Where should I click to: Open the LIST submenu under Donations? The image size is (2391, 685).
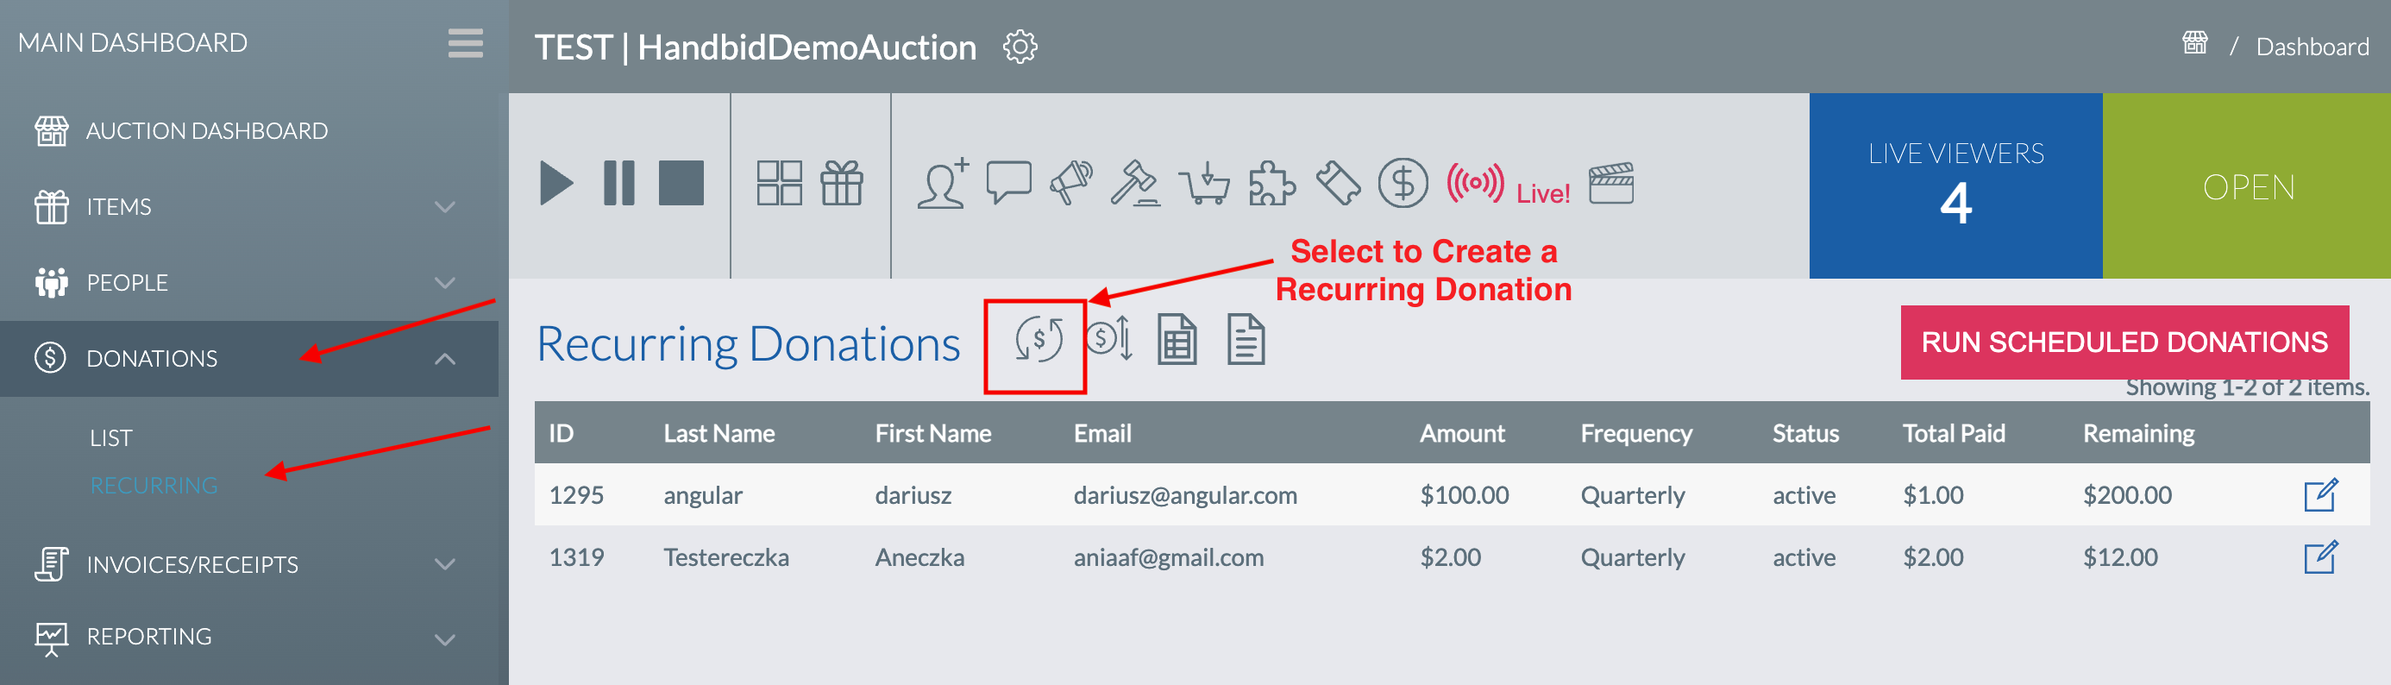pyautogui.click(x=111, y=437)
